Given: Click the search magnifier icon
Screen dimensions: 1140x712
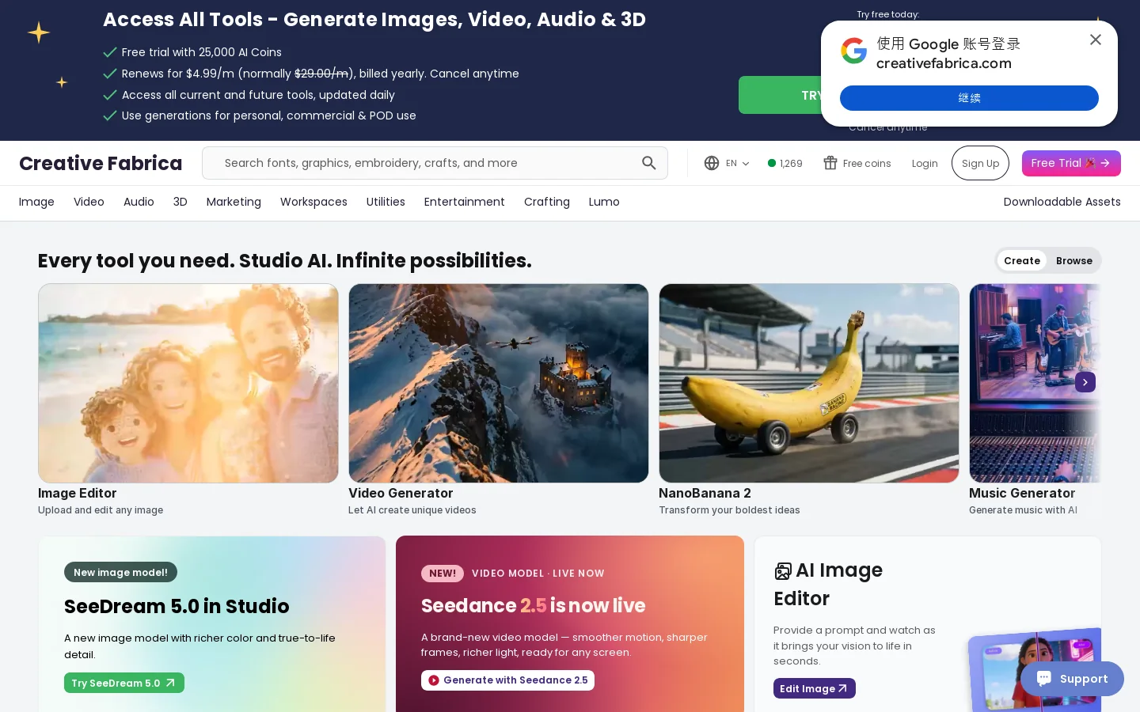Looking at the screenshot, I should pos(649,163).
